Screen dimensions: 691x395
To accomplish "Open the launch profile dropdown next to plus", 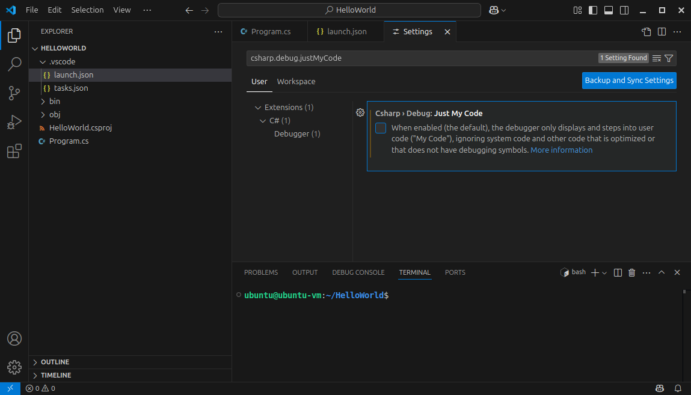I will pos(604,273).
